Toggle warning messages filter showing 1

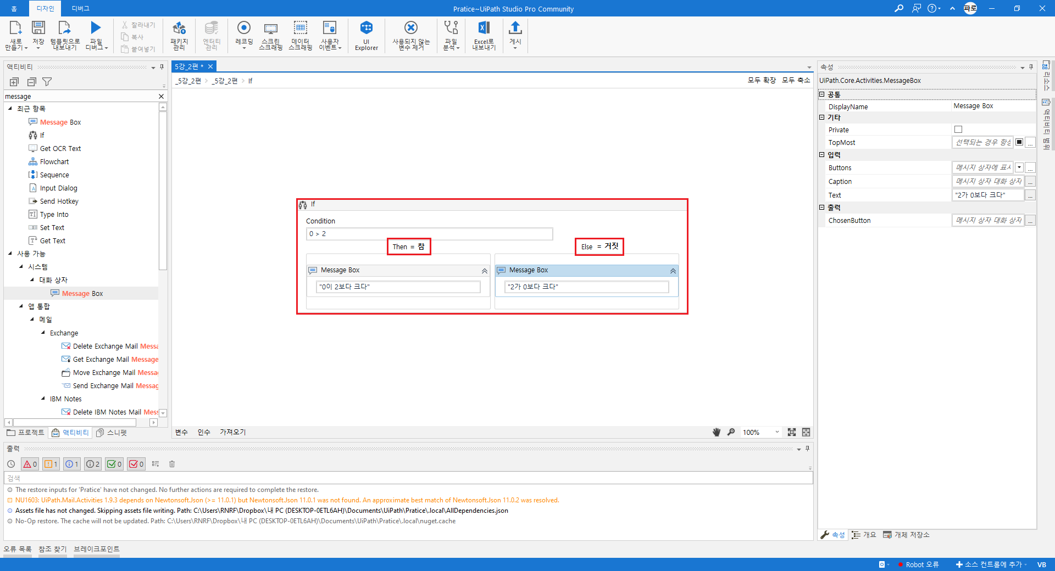pos(51,464)
